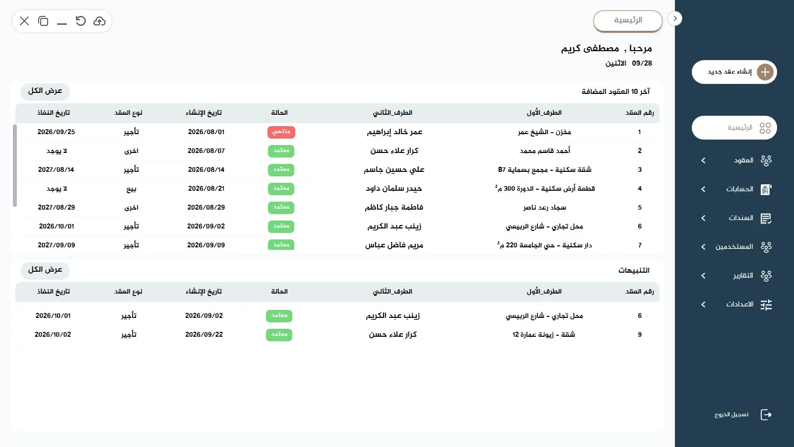Click the date 2026/10/02 in alerts

click(53, 335)
